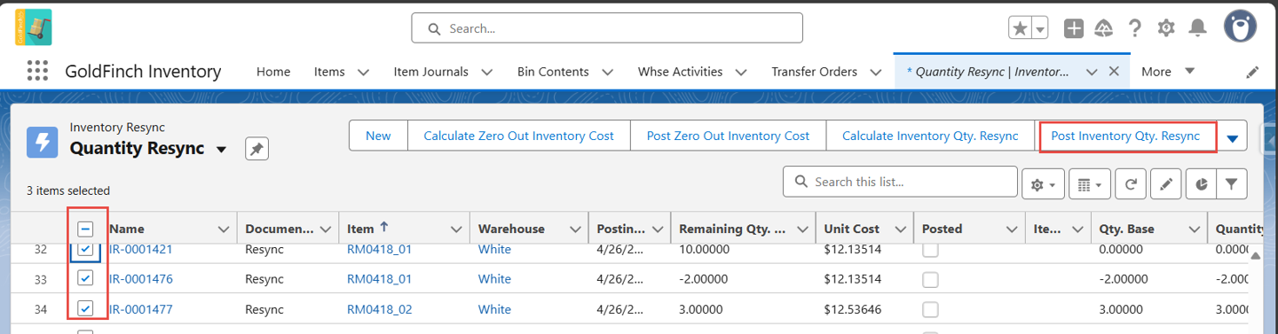Open the RM0418_02 item link
The height and width of the screenshot is (334, 1278).
[x=380, y=309]
